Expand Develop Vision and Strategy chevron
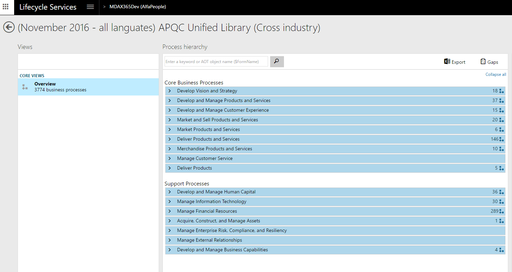The height and width of the screenshot is (272, 512). (170, 91)
